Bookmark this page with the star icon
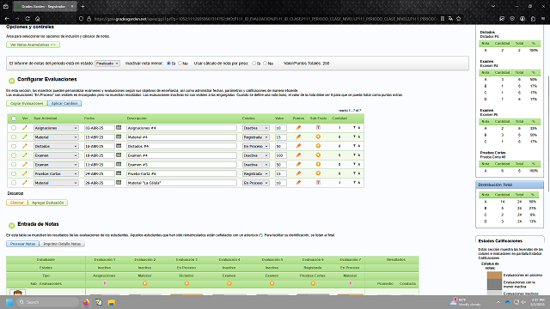 (x=458, y=19)
